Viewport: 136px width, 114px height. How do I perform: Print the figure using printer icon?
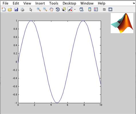coord(22,9)
